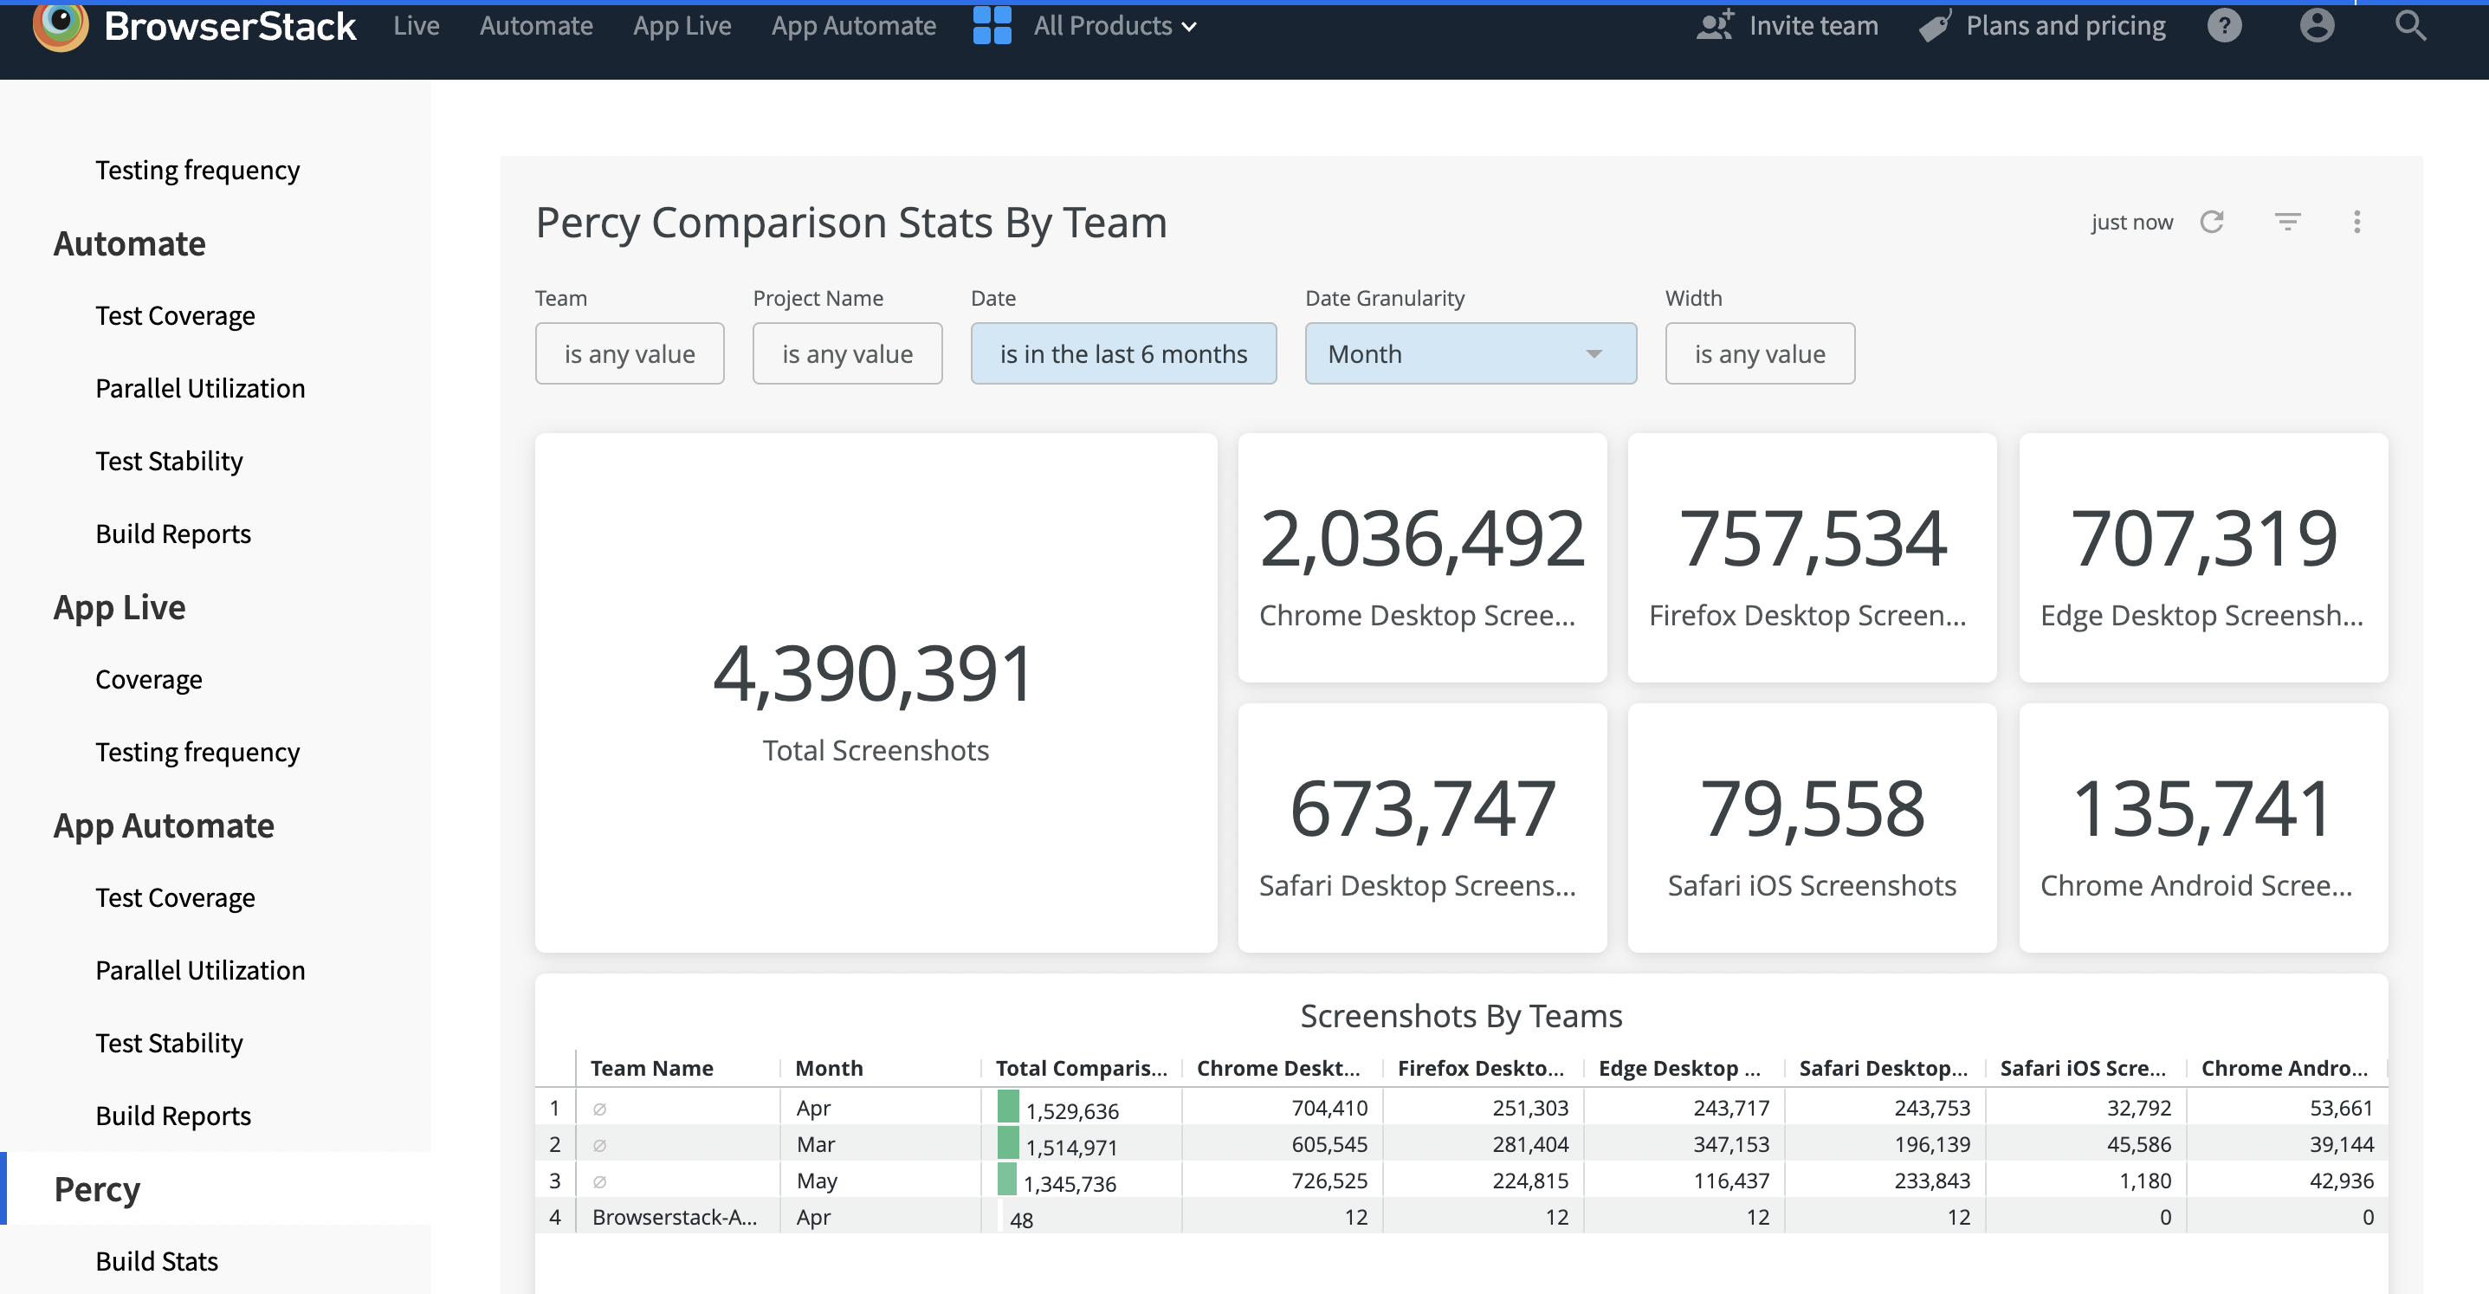Select Automate in the top navigation
The width and height of the screenshot is (2489, 1294).
(x=535, y=25)
